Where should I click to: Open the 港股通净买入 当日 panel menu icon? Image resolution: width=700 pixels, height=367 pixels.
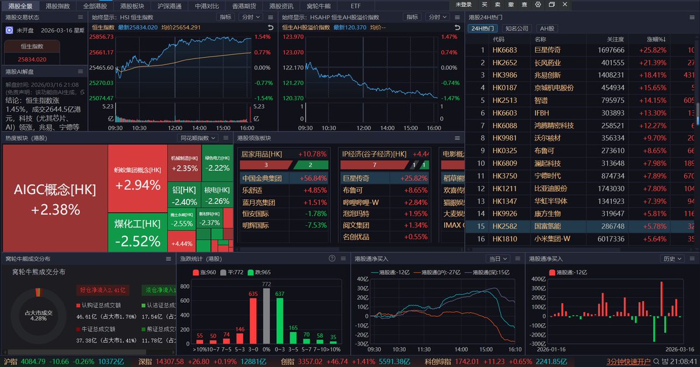(x=518, y=258)
